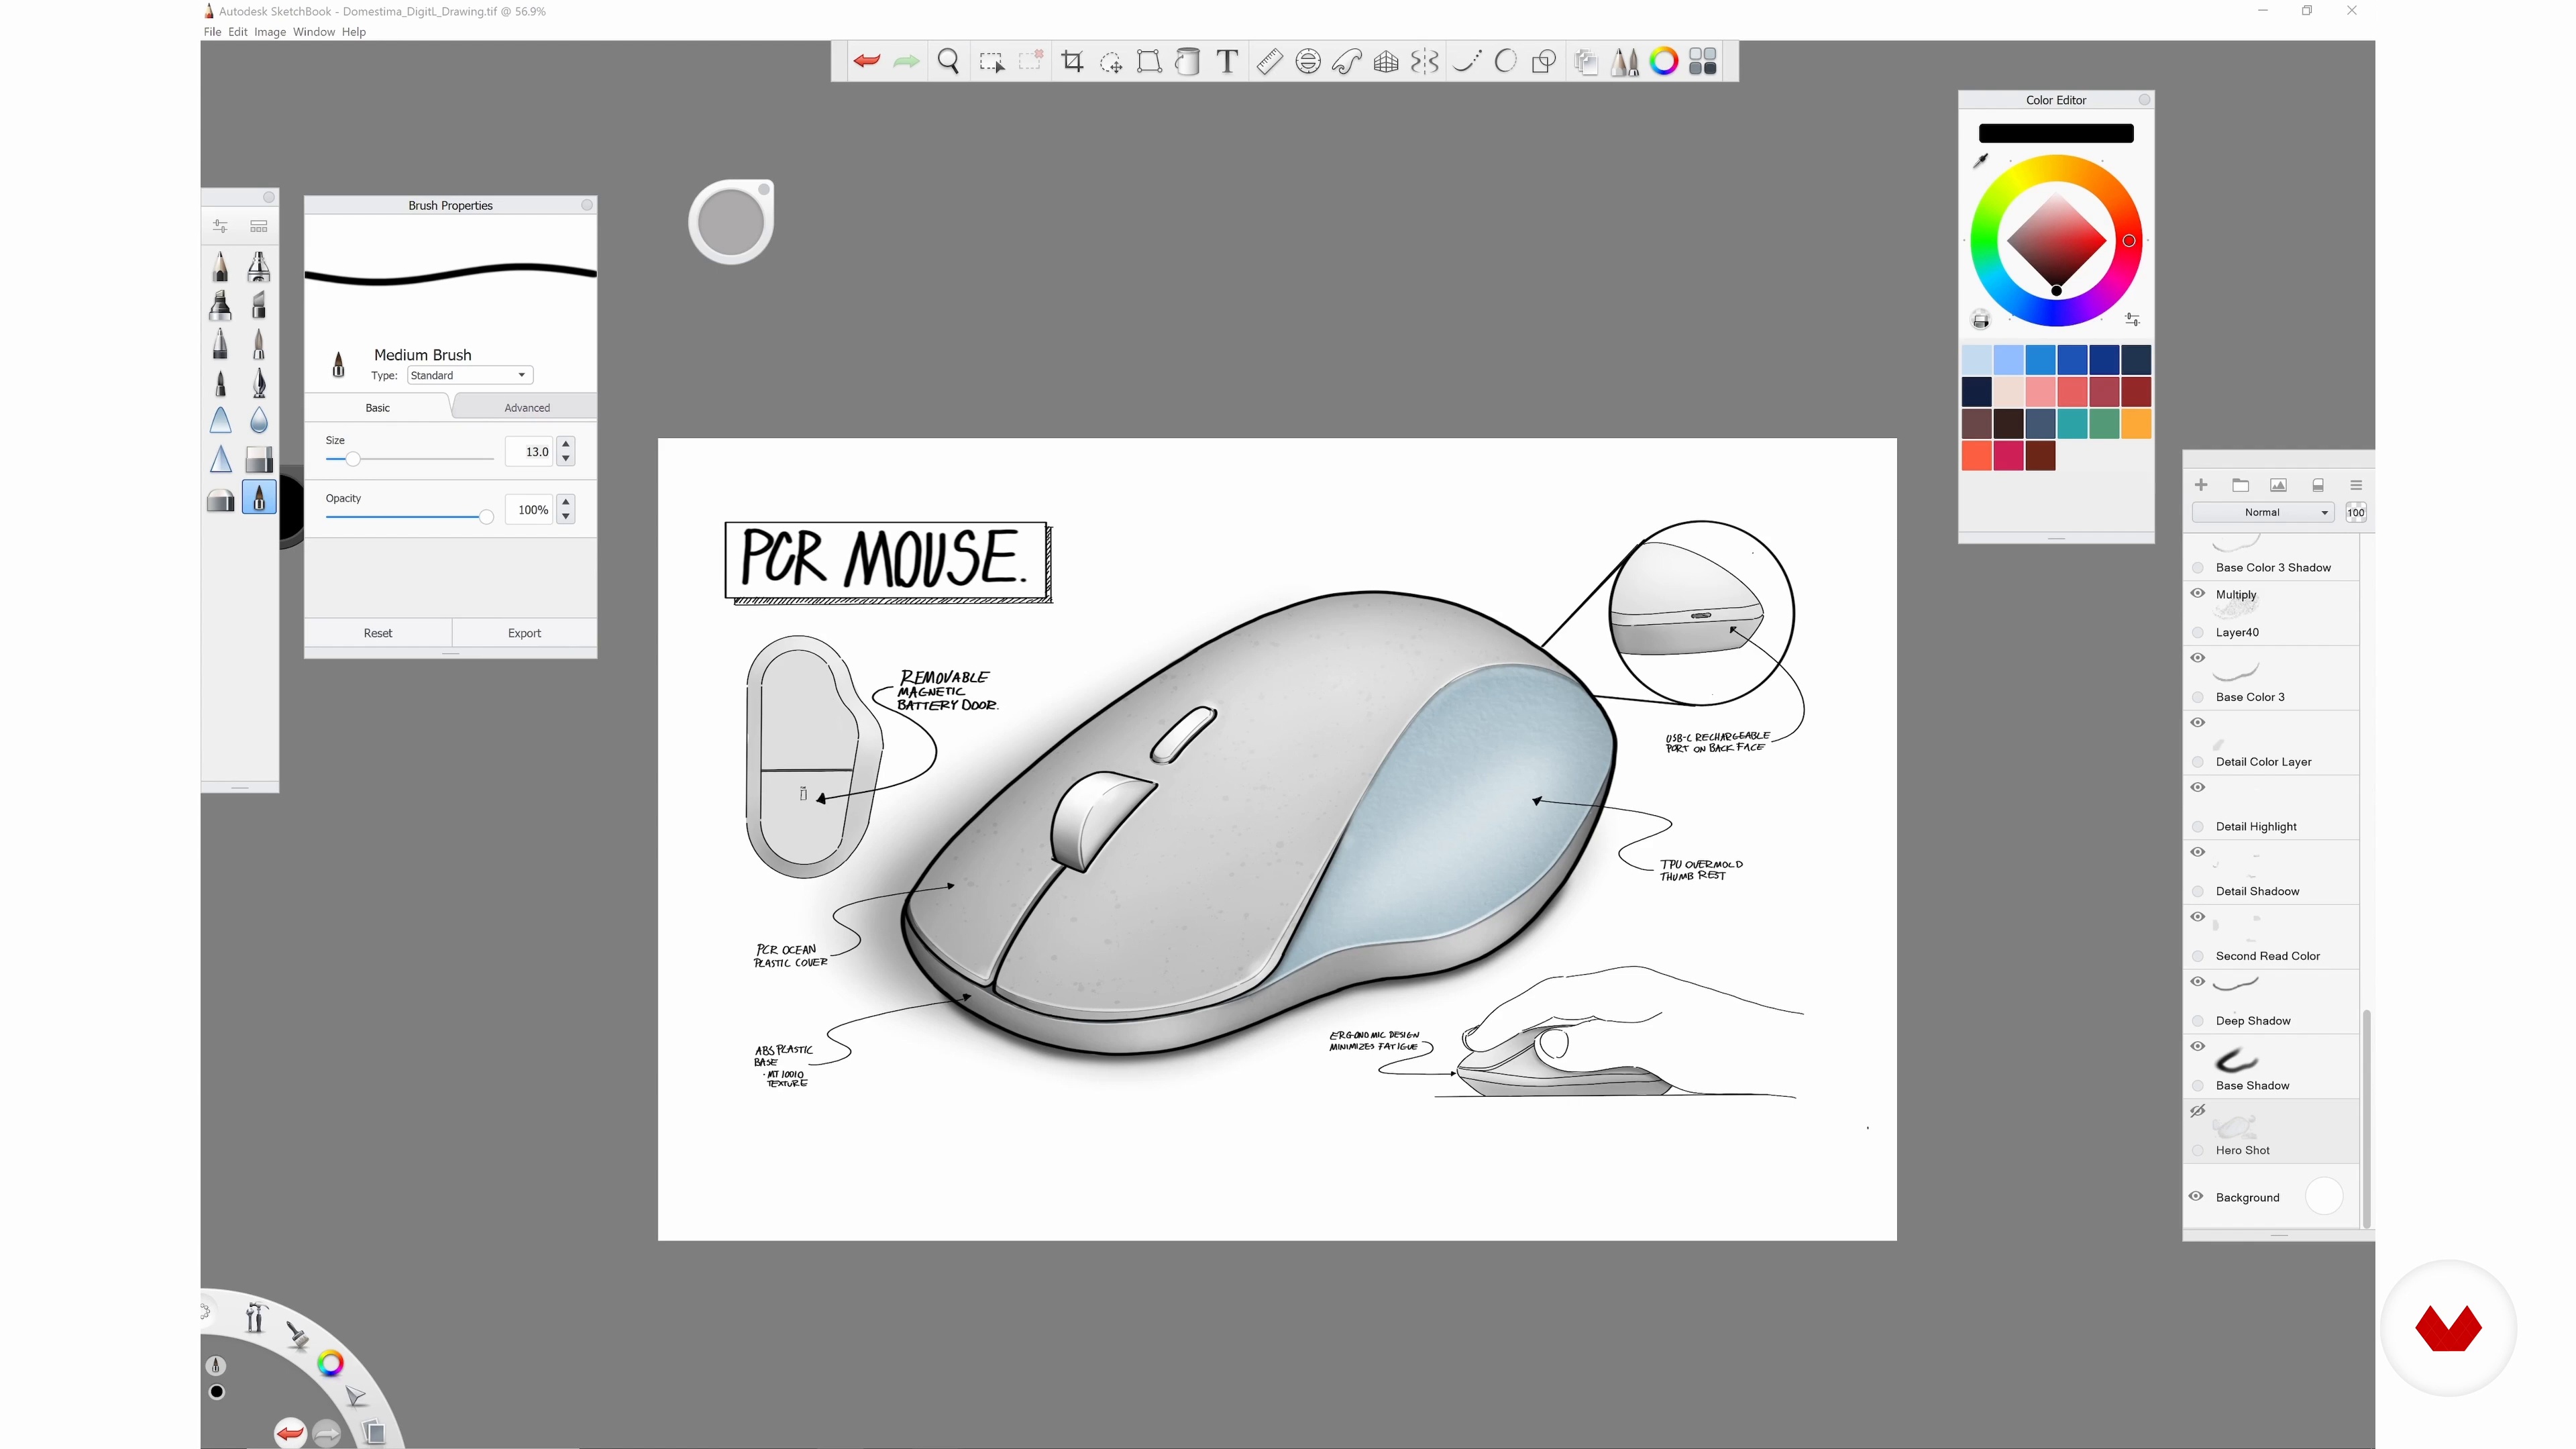
Task: Enable the Ellipse guide tool
Action: tap(1307, 61)
